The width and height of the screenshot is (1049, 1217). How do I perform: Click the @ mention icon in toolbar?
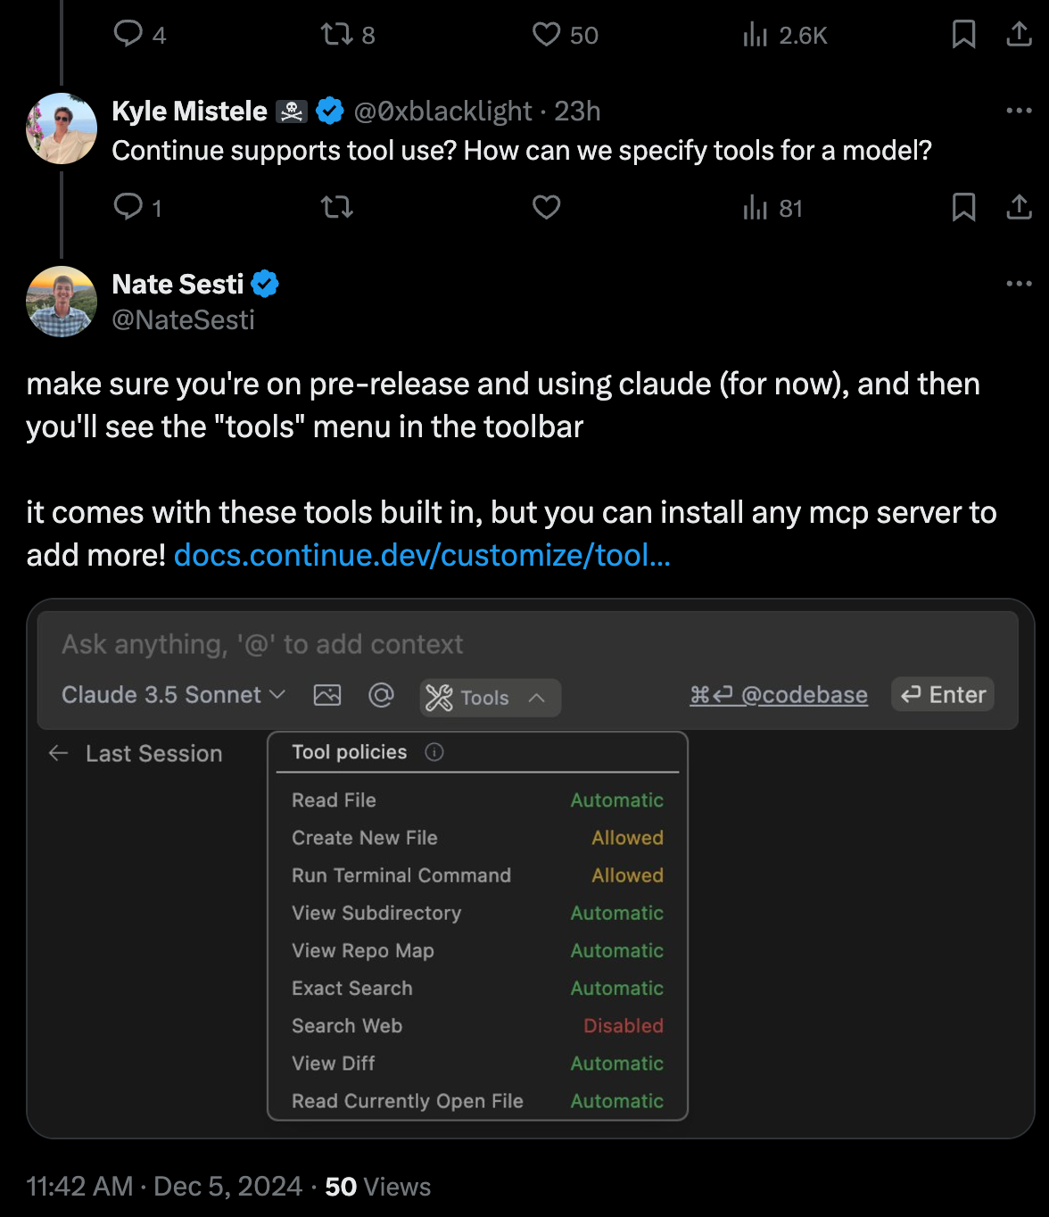tap(381, 695)
